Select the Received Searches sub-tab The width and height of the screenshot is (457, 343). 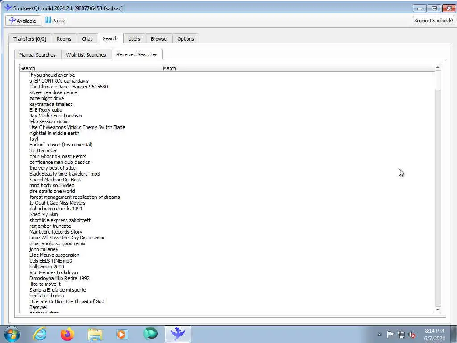click(137, 54)
